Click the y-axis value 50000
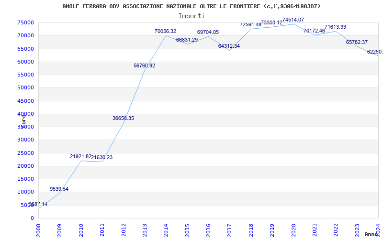The image size is (383, 239). point(26,88)
